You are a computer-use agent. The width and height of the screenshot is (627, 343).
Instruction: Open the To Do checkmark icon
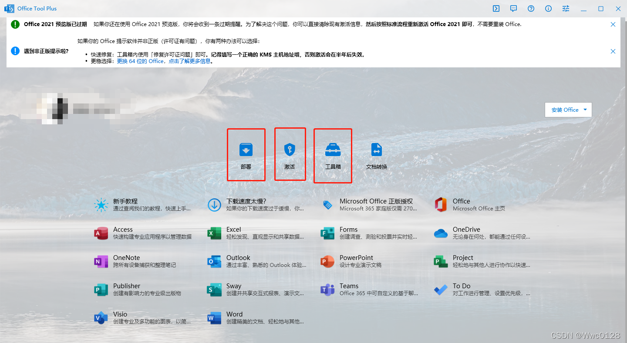point(441,290)
